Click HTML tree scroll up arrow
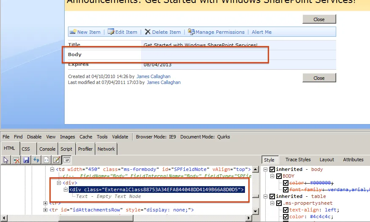 (x=256, y=169)
